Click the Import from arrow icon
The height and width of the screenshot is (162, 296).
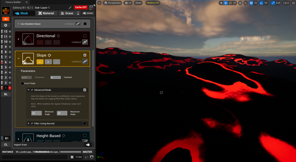[88, 145]
